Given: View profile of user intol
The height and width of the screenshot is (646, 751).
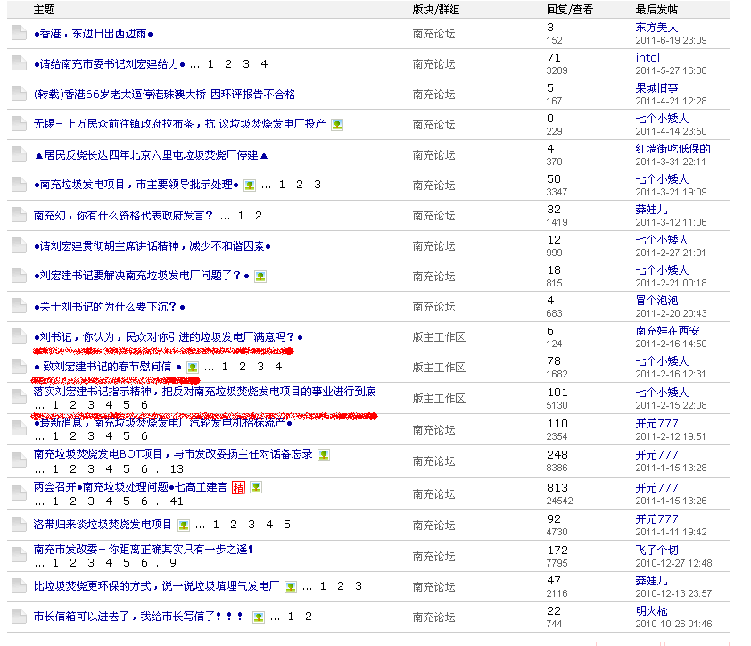Looking at the screenshot, I should tap(648, 58).
